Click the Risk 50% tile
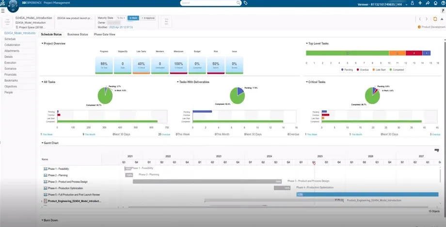The width and height of the screenshot is (446, 227). pyautogui.click(x=216, y=65)
